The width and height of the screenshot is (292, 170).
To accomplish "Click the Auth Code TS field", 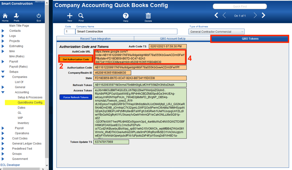I will (168, 46).
